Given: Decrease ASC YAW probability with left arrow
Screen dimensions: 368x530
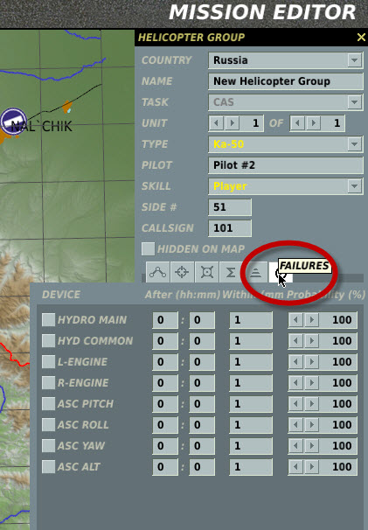Looking at the screenshot, I should click(296, 445).
